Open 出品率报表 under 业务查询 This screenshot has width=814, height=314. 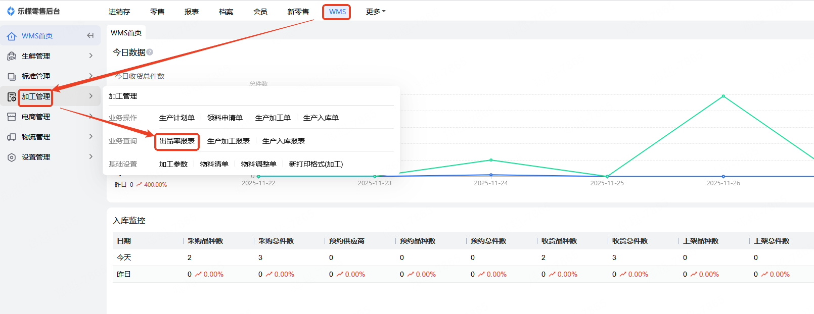177,141
